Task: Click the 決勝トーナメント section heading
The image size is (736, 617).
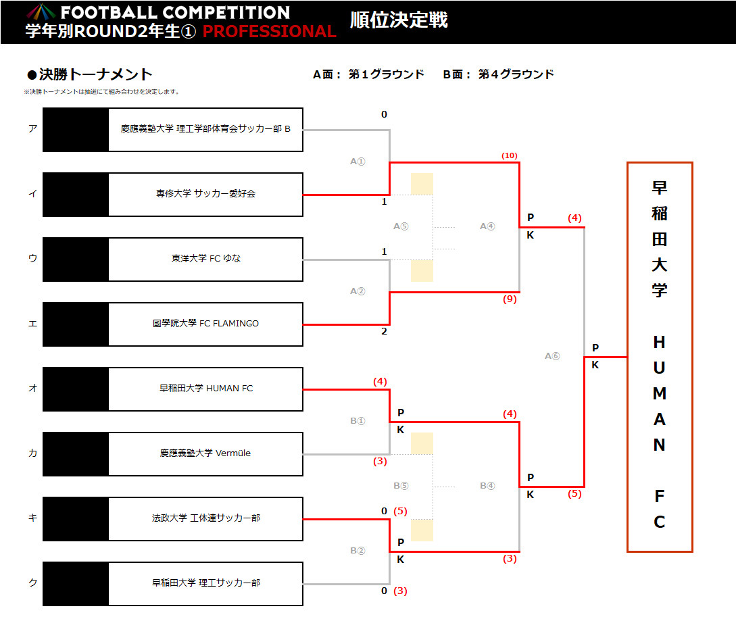Action: 89,75
